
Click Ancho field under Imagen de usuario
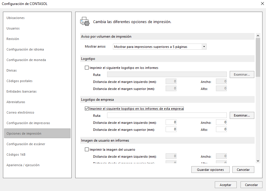pos(221,156)
